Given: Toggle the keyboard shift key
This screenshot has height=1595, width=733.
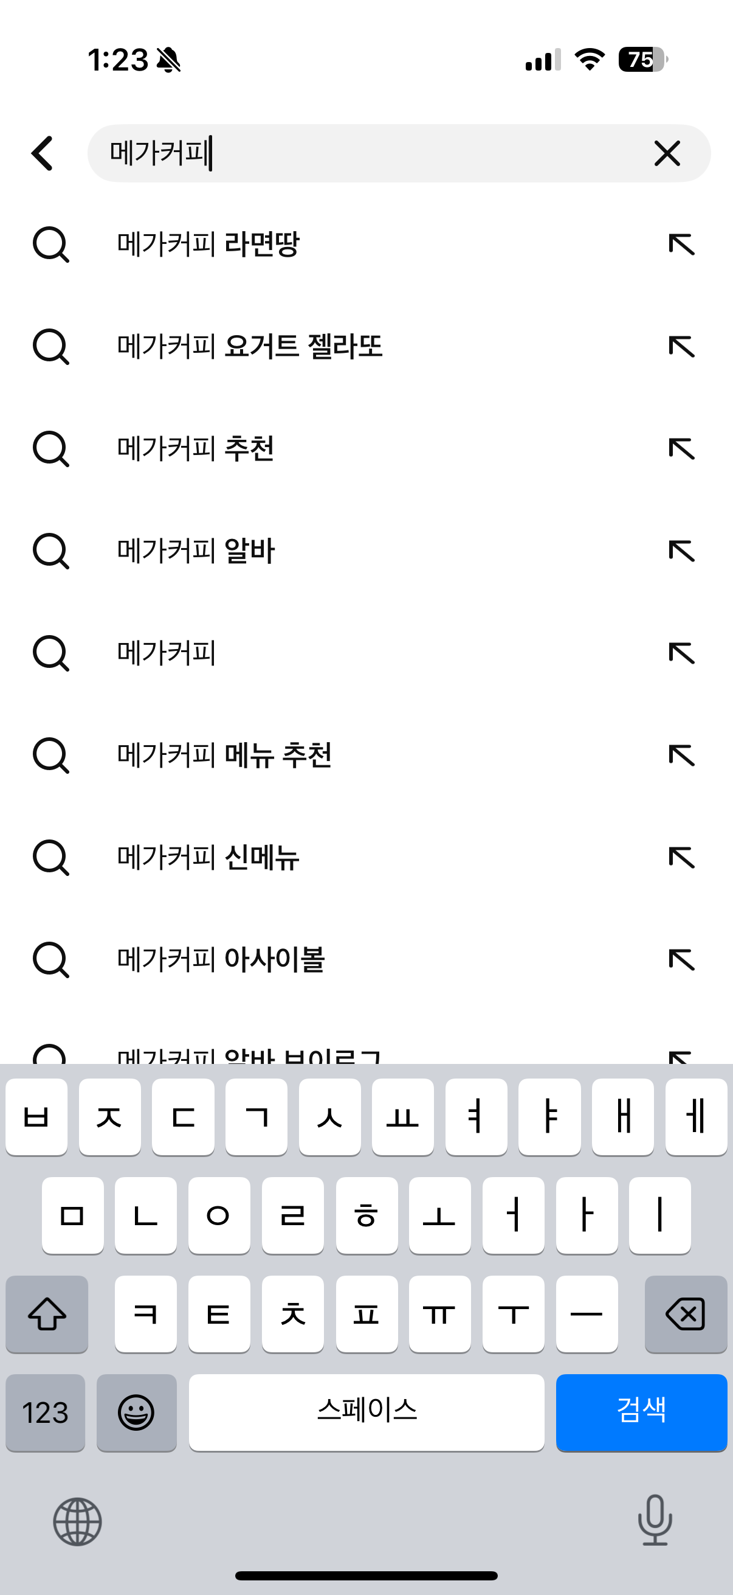Looking at the screenshot, I should pos(47,1314).
